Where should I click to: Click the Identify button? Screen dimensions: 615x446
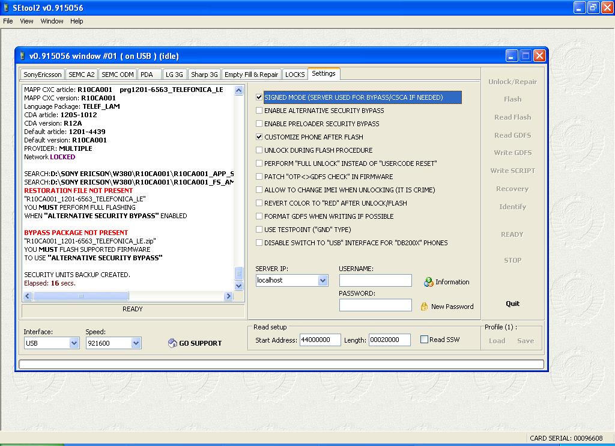[513, 207]
